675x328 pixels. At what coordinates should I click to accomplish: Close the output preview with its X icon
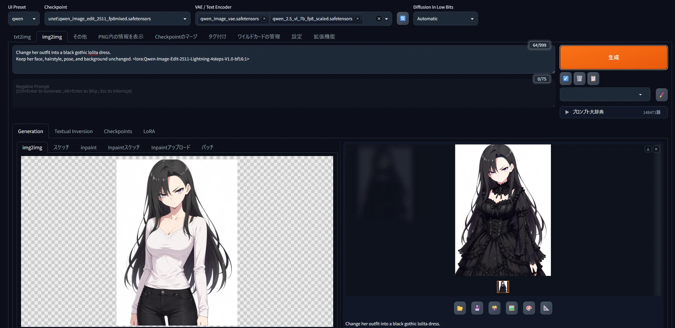[656, 149]
